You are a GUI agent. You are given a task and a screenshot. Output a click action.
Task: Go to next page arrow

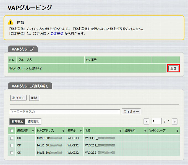175,122
